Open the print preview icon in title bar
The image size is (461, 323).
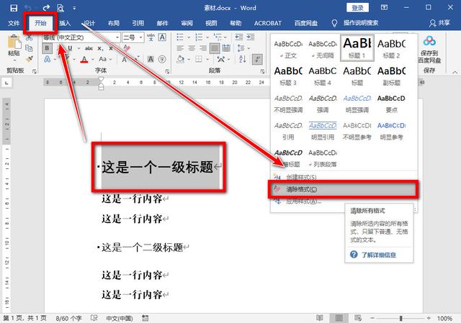59,8
